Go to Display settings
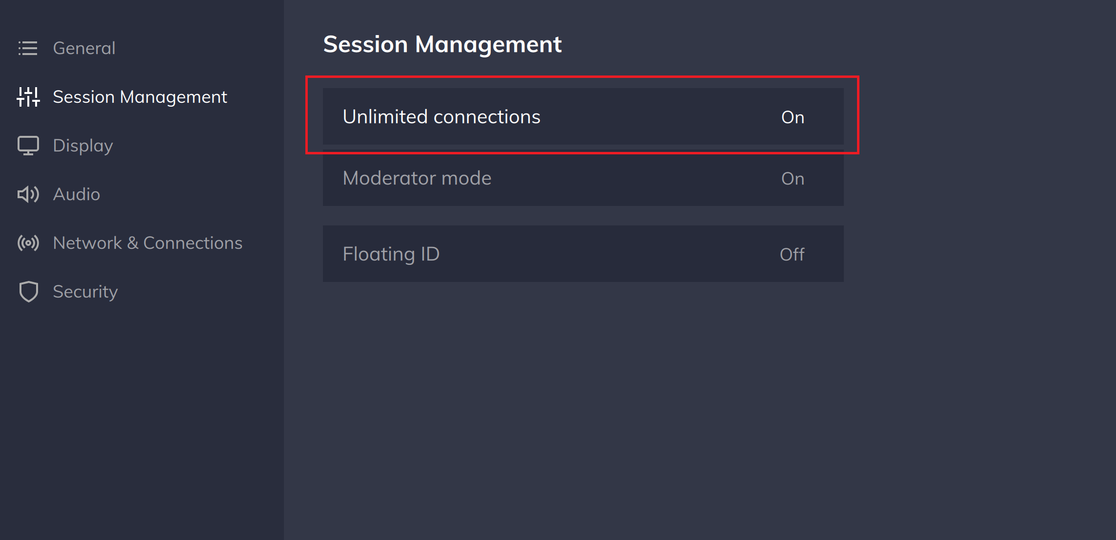Viewport: 1116px width, 540px height. (83, 146)
